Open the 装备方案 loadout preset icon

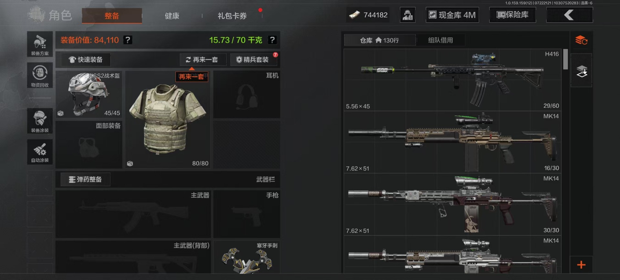(40, 44)
